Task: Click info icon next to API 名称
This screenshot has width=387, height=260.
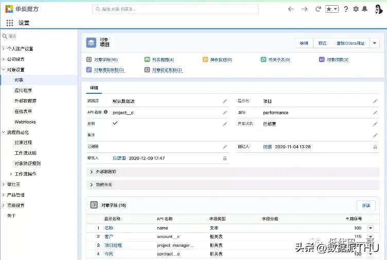Action: coord(105,112)
